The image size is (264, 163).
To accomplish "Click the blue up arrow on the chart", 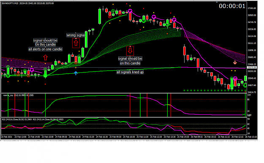I will coord(76,73).
